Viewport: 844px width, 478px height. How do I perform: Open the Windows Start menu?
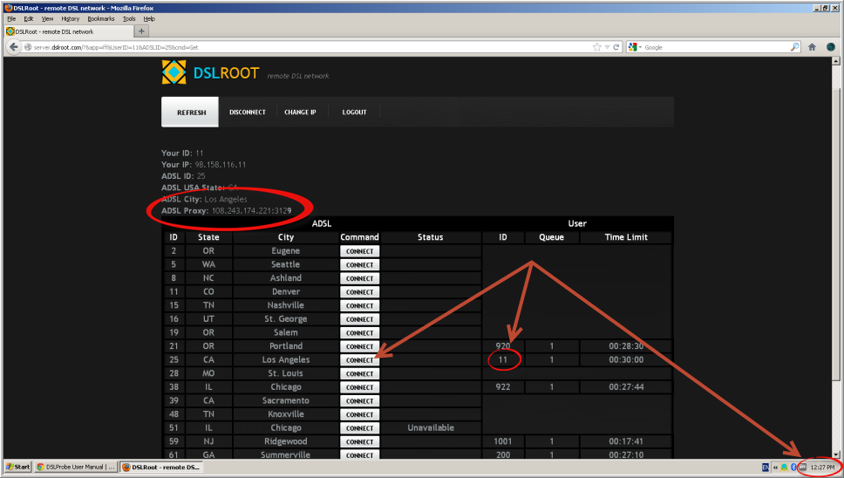tap(17, 467)
